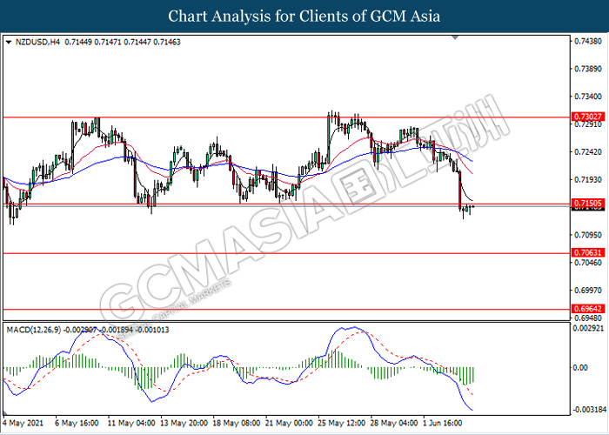Click the last candlestick near 0.71505

click(x=472, y=207)
